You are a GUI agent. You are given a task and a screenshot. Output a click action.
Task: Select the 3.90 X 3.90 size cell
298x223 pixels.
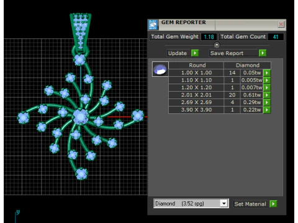click(x=196, y=110)
